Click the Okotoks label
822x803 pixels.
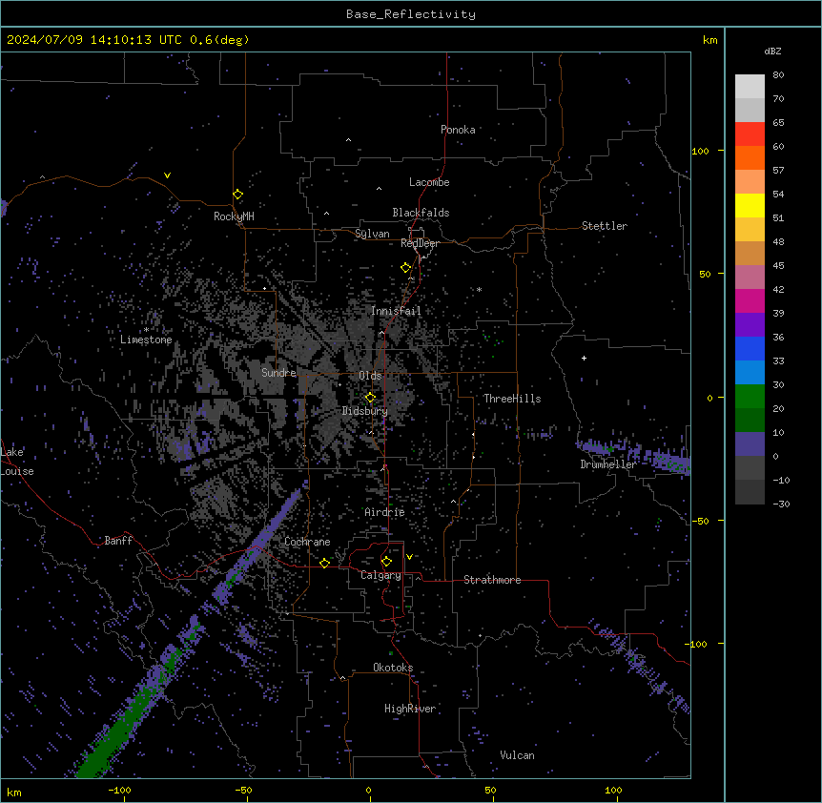pyautogui.click(x=393, y=668)
